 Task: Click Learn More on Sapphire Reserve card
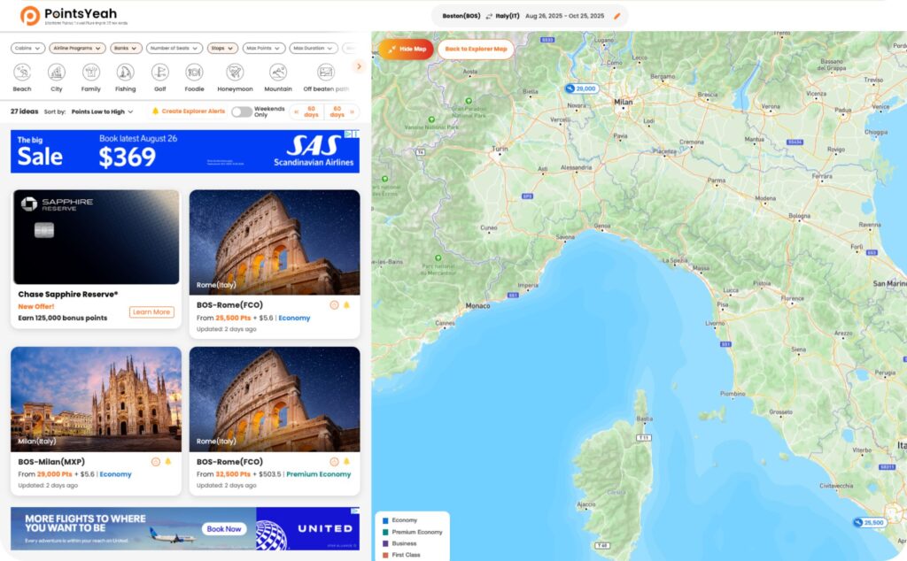151,312
